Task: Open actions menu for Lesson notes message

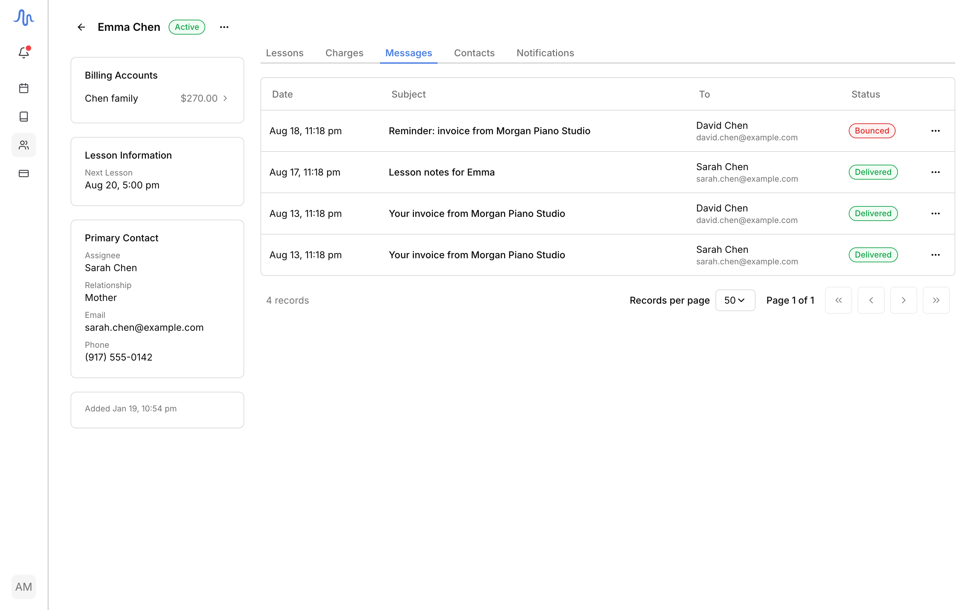Action: [x=935, y=172]
